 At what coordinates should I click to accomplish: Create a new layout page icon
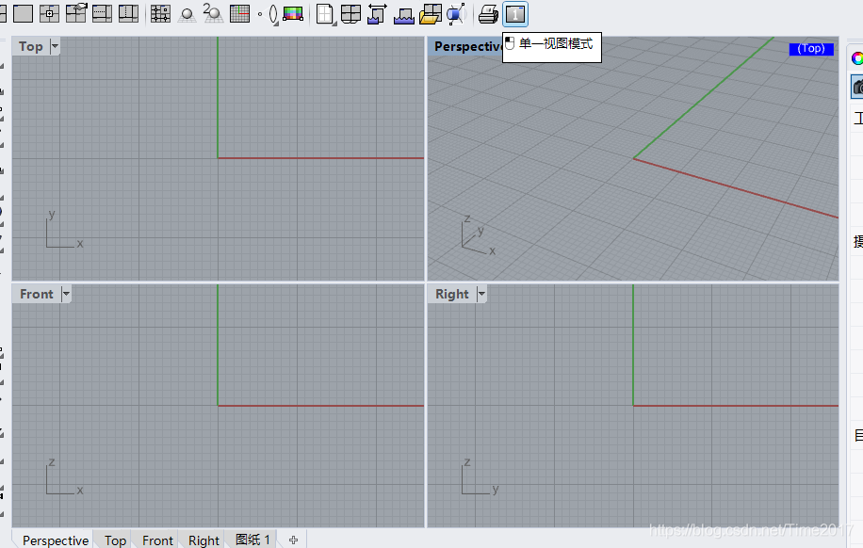[x=325, y=14]
